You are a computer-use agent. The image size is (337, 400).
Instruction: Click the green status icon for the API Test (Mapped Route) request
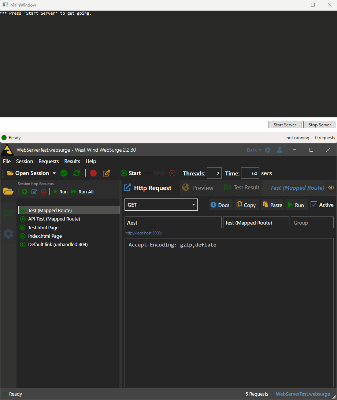point(23,219)
